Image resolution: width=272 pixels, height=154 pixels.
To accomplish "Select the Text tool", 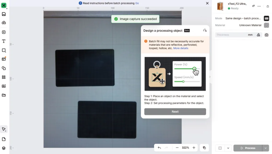I will pyautogui.click(x=4, y=41).
